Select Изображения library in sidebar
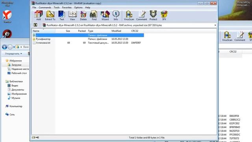252x142 pixels. pos(19,94)
